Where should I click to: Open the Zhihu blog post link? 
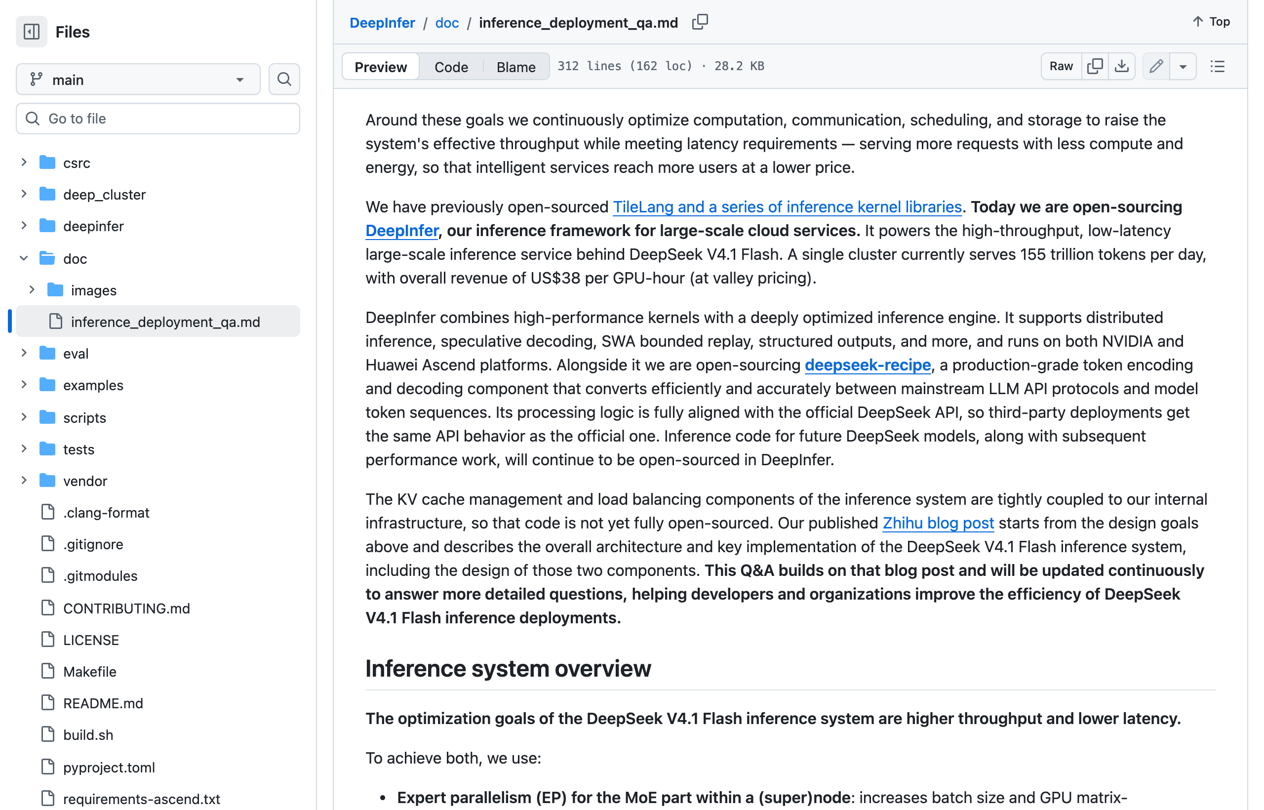coord(938,523)
